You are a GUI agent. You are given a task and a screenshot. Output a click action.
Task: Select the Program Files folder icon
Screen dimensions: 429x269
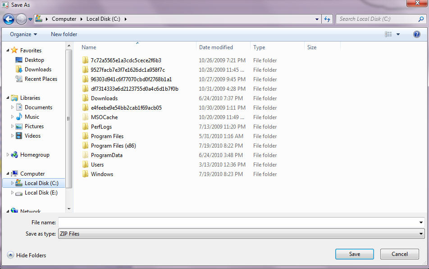point(85,136)
